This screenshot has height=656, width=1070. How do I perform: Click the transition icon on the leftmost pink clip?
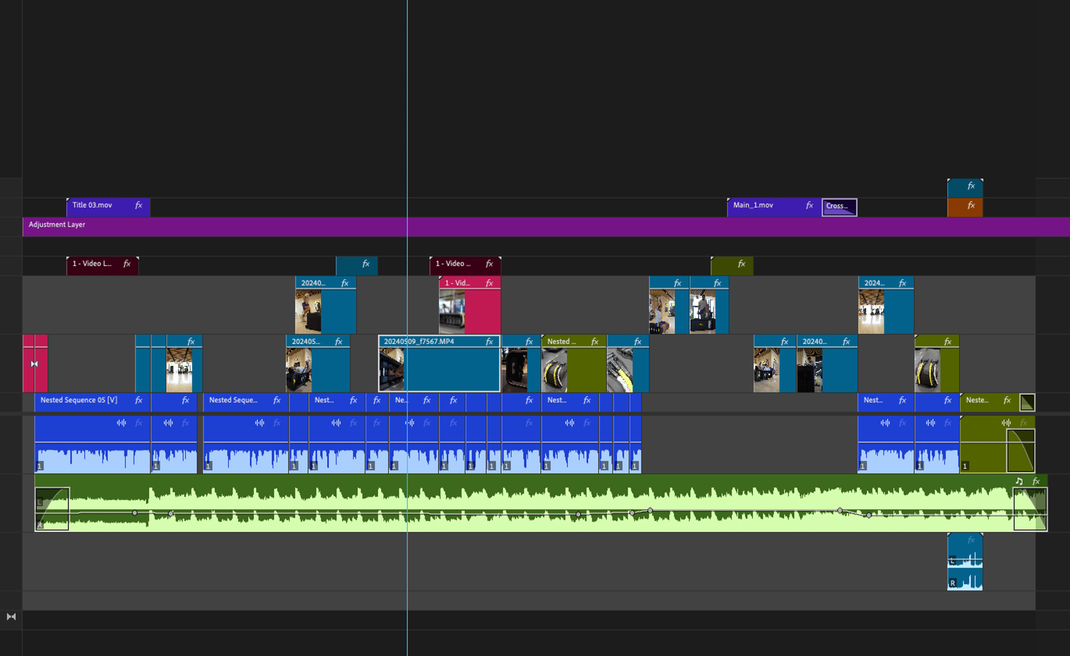coord(35,364)
